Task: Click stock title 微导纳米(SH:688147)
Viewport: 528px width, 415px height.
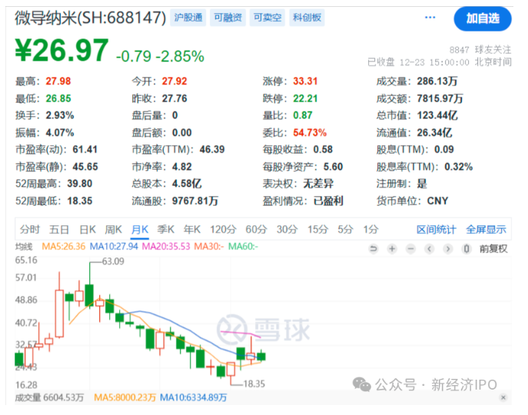Action: point(91,18)
